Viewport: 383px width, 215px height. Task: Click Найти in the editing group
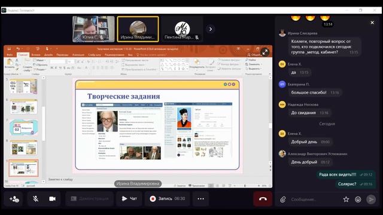coord(251,60)
